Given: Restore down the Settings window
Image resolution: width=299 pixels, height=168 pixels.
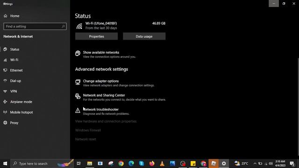Looking at the screenshot, I should click(284, 3).
